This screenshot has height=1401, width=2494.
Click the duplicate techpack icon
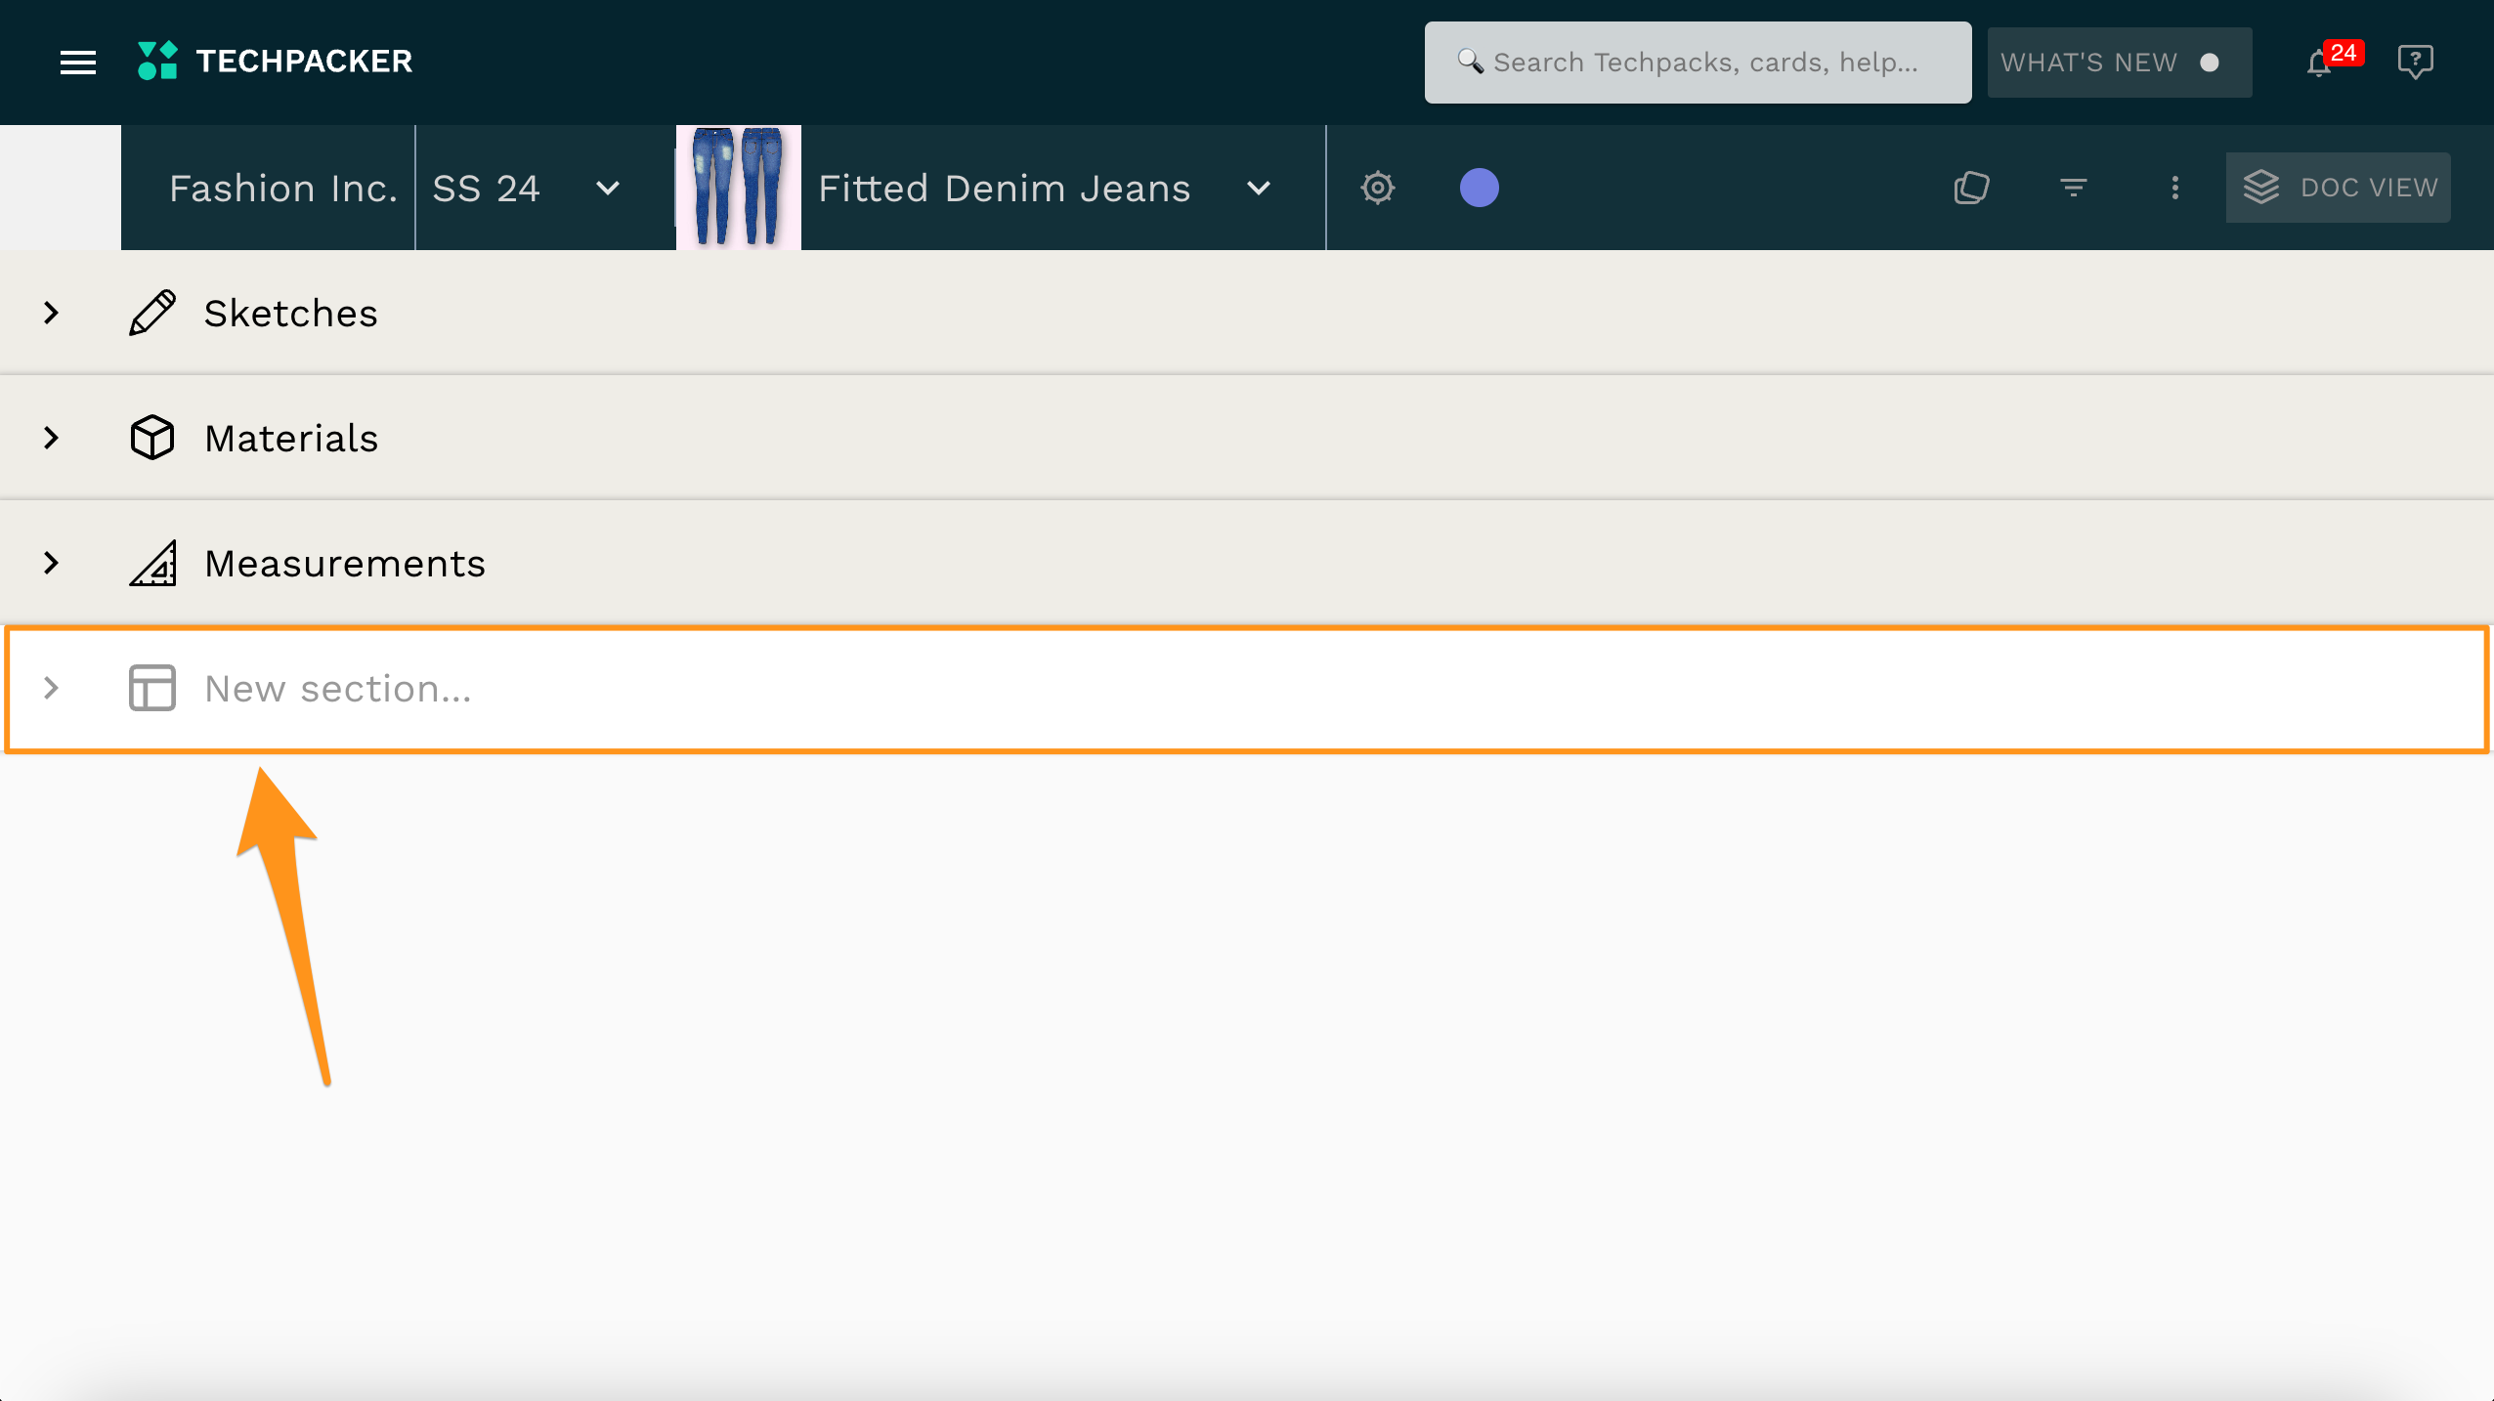[x=1971, y=188]
